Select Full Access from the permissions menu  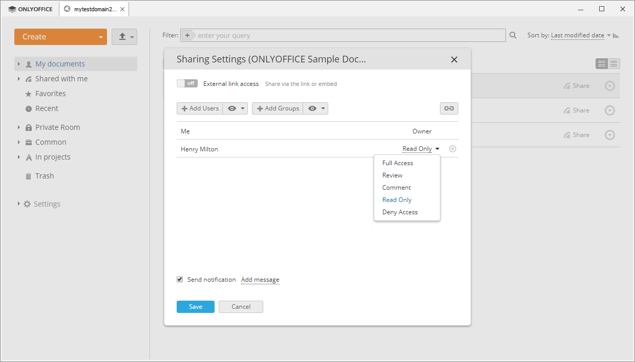point(397,163)
